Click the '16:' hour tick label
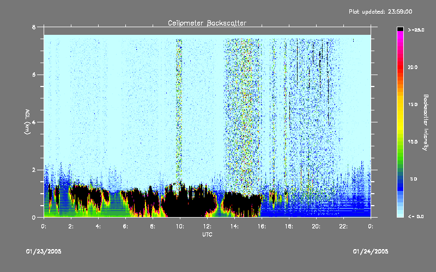Viewport: 436px width, 272px height. [x=262, y=226]
